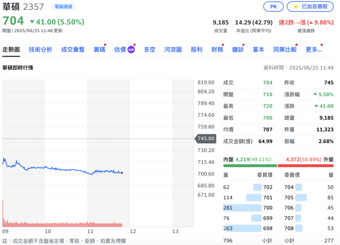Open the 成交彙整 tab
Image resolution: width=340 pixels, height=245 pixels.
[73, 50]
